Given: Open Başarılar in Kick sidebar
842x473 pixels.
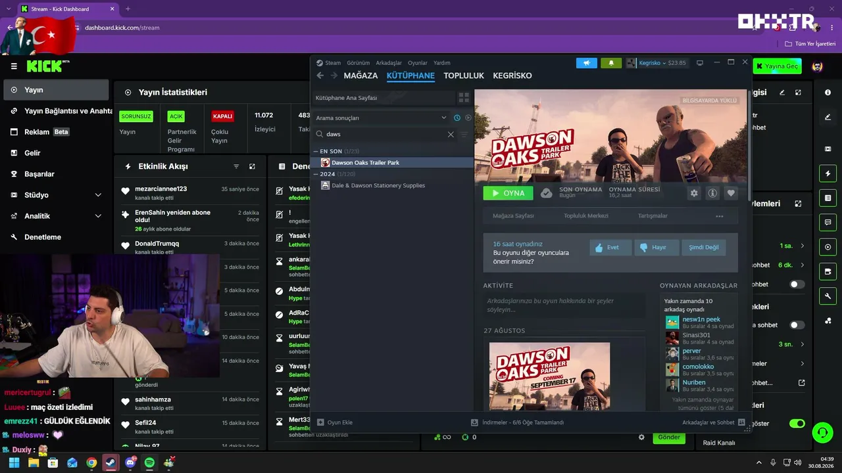Looking at the screenshot, I should point(56,174).
